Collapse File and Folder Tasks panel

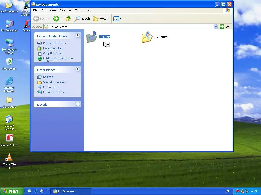point(77,36)
